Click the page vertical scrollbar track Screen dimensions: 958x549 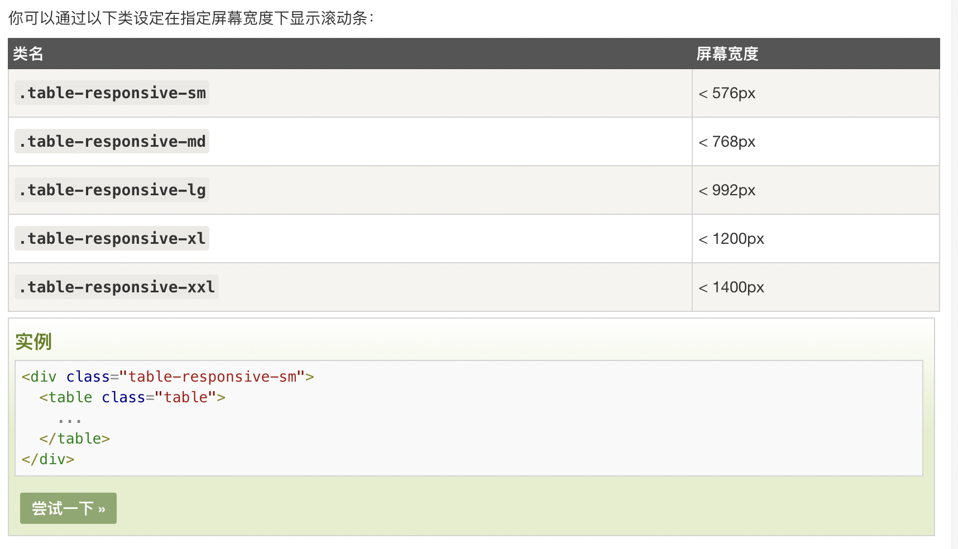pyautogui.click(x=955, y=274)
